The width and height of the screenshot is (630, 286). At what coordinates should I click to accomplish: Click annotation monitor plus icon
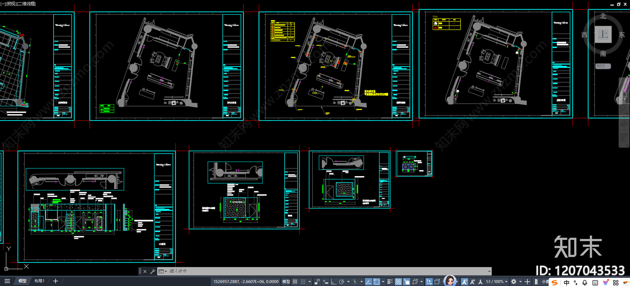(528, 282)
